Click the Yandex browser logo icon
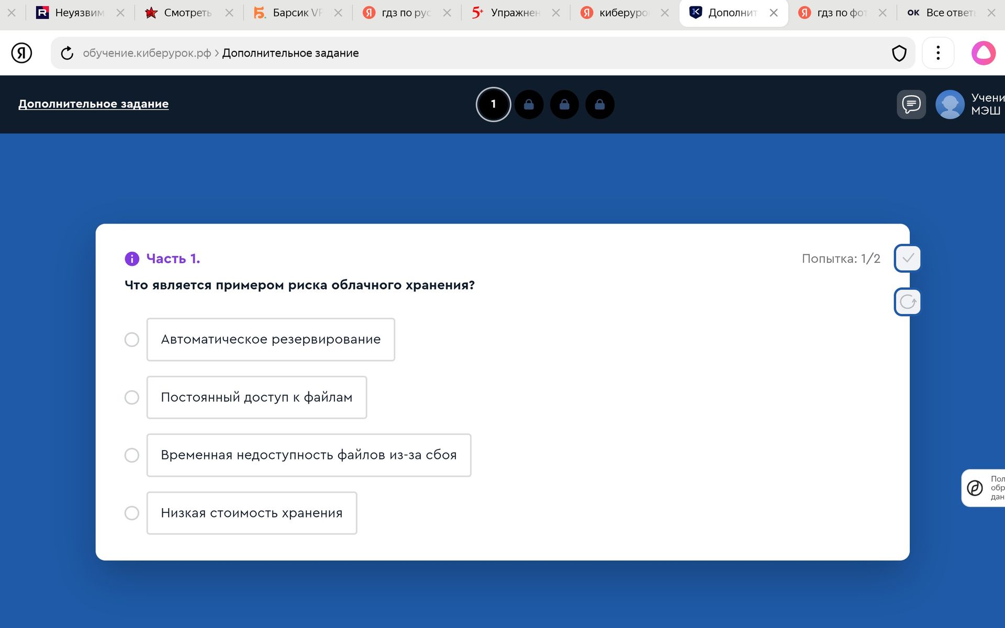 tap(21, 53)
